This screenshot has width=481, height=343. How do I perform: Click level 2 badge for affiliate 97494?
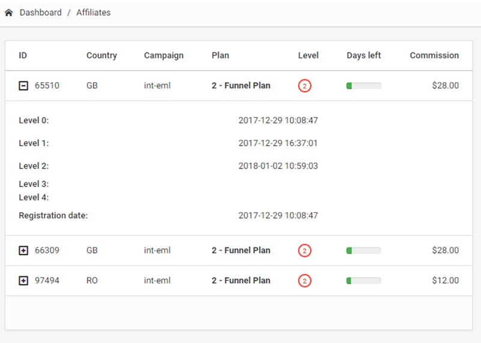click(x=305, y=281)
